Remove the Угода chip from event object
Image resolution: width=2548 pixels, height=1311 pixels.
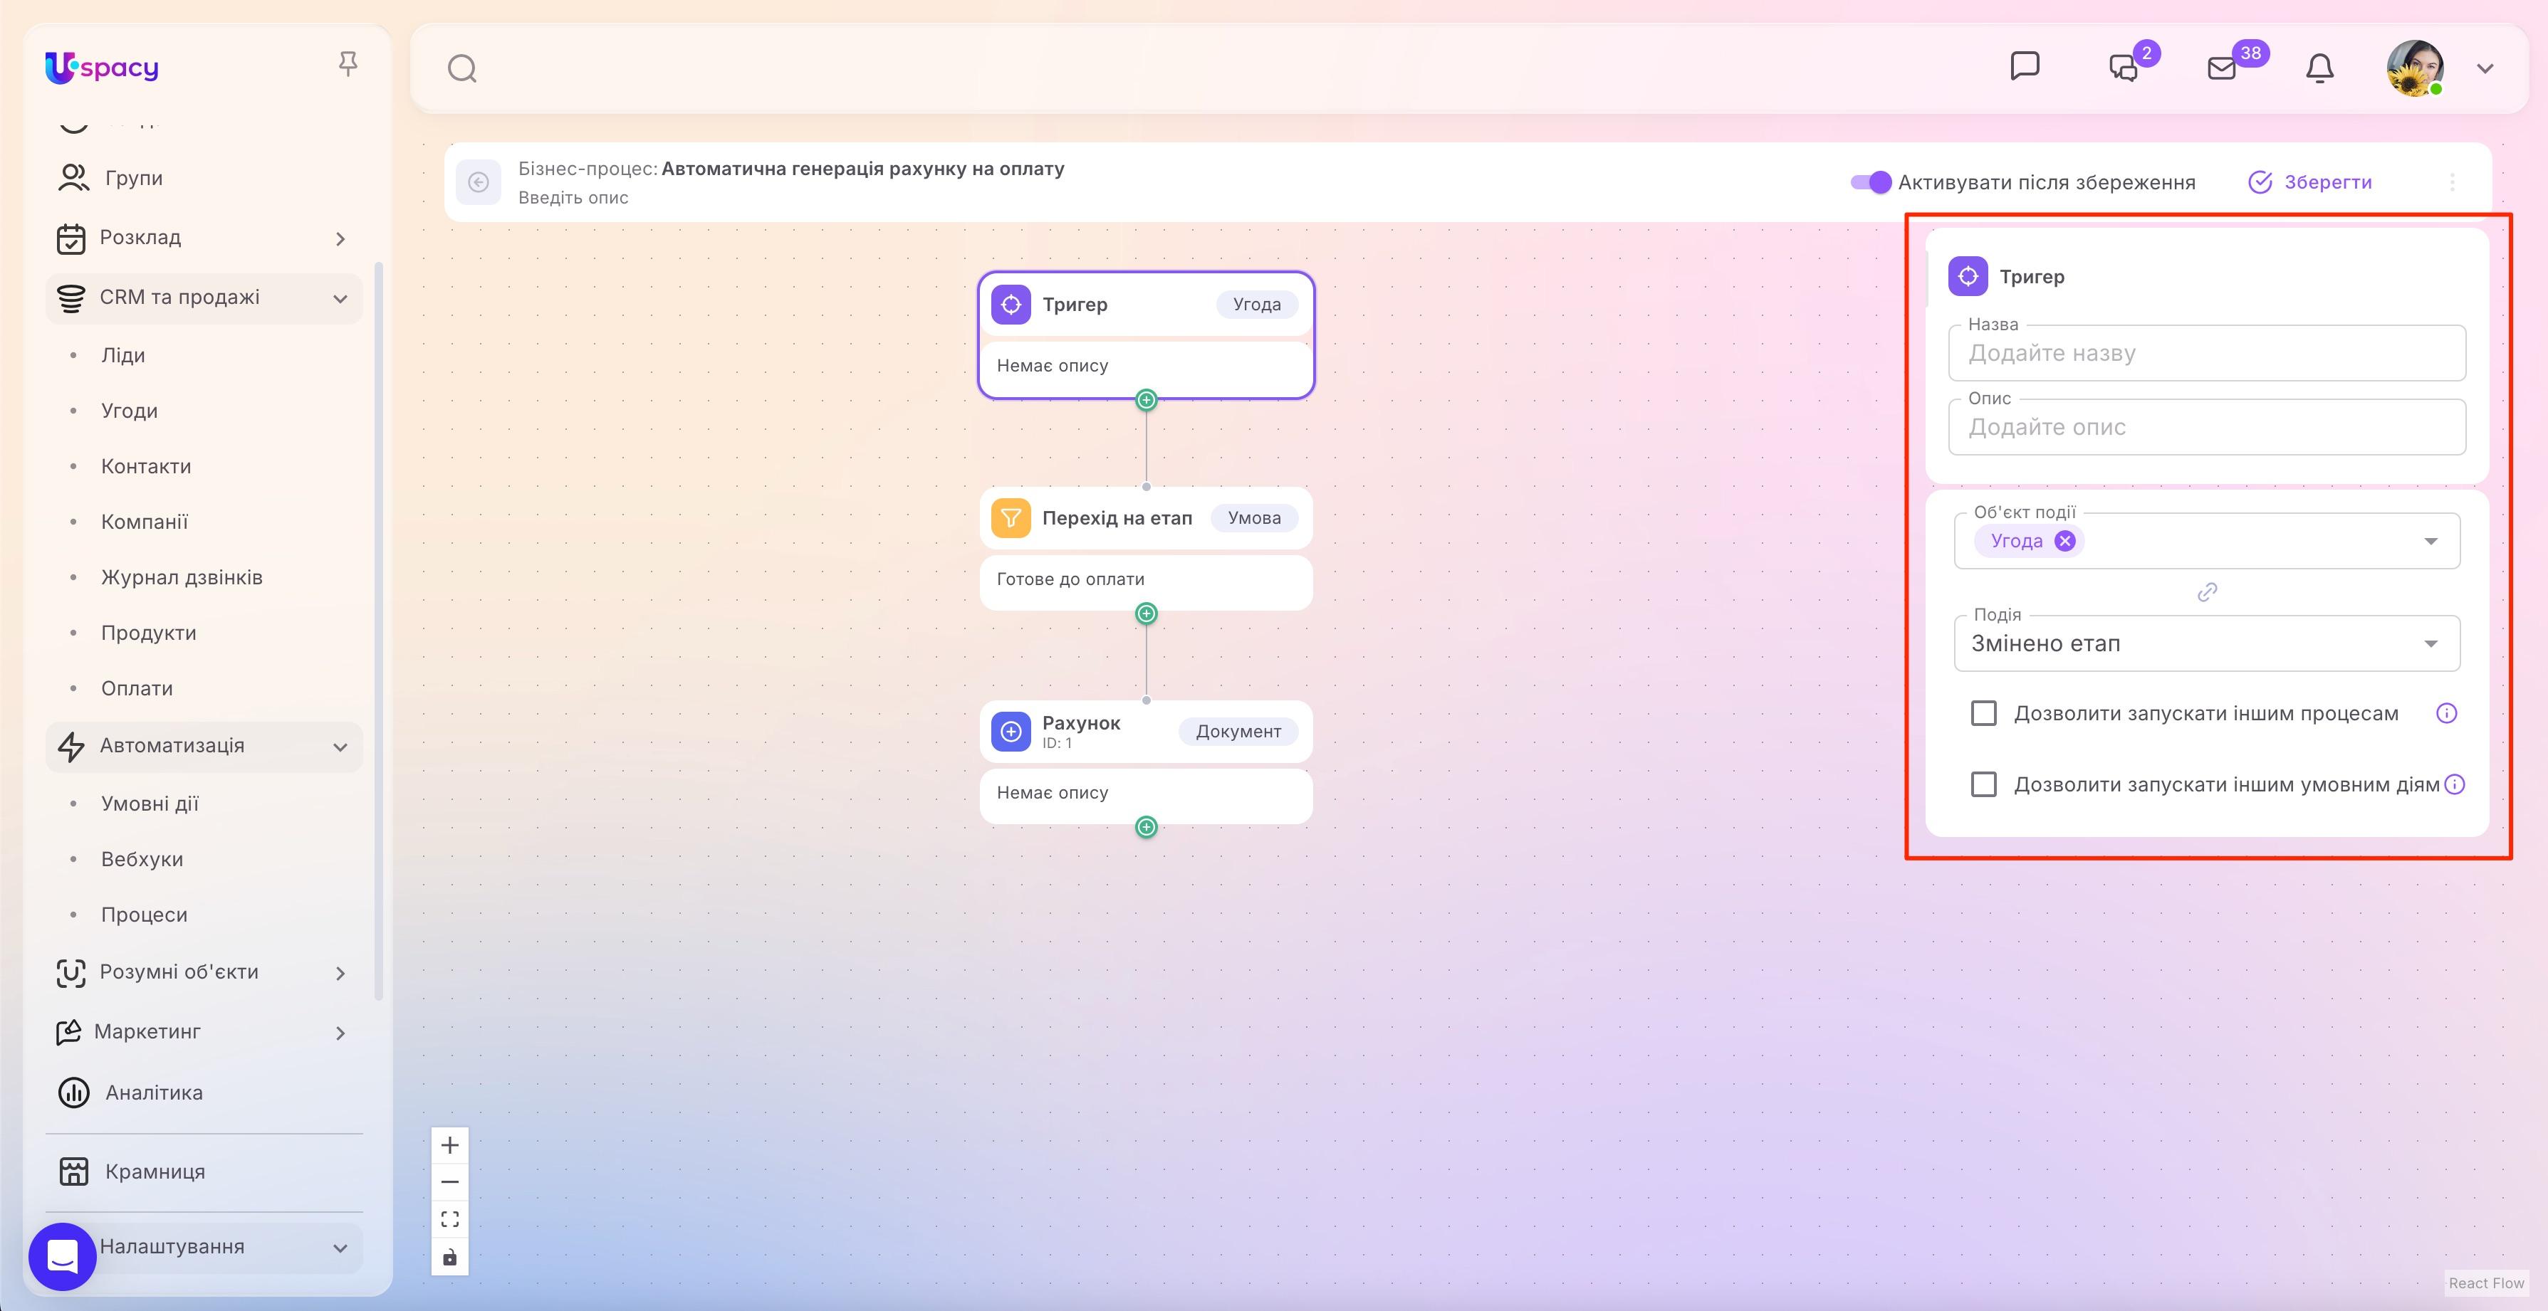tap(2064, 541)
